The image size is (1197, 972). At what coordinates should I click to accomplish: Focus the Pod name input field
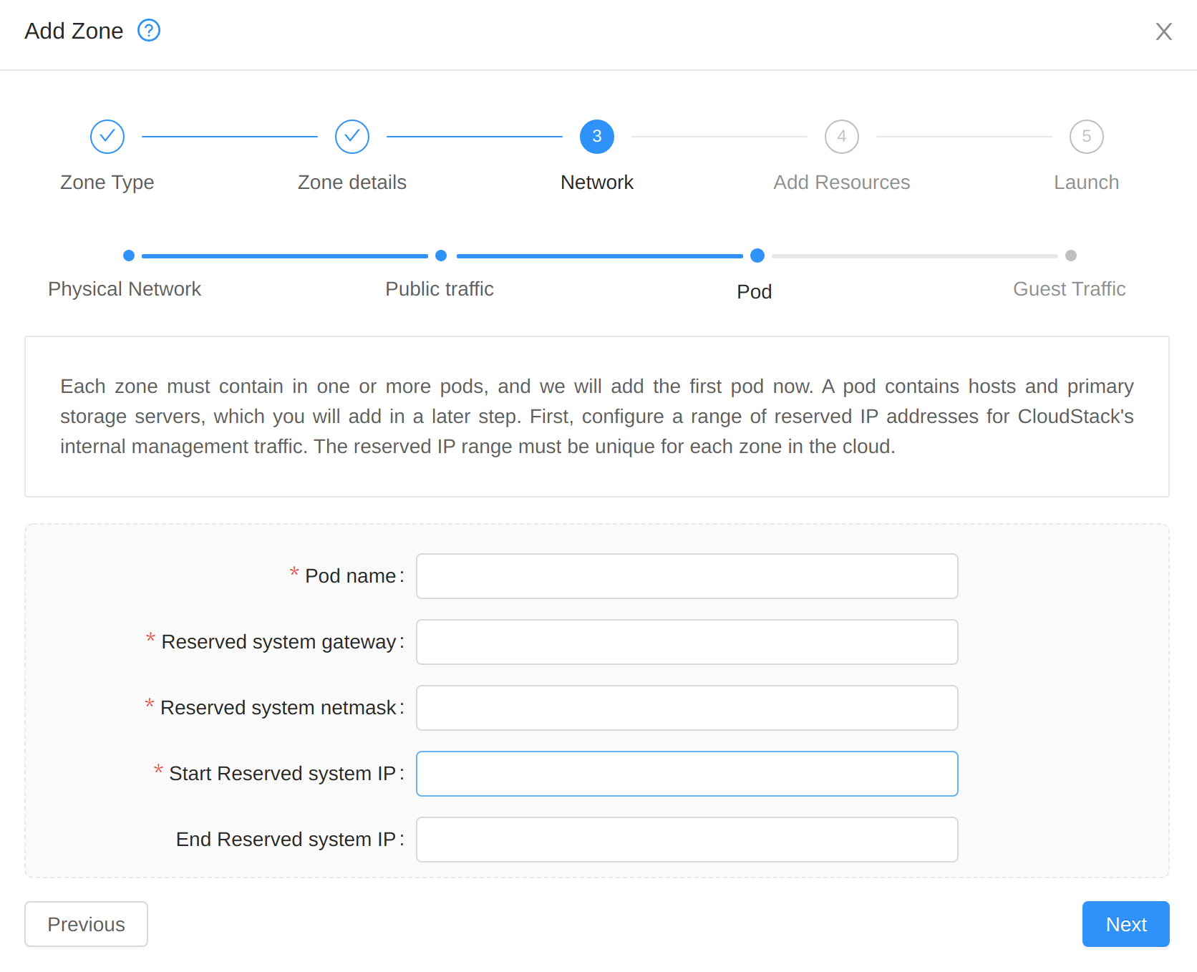point(687,576)
